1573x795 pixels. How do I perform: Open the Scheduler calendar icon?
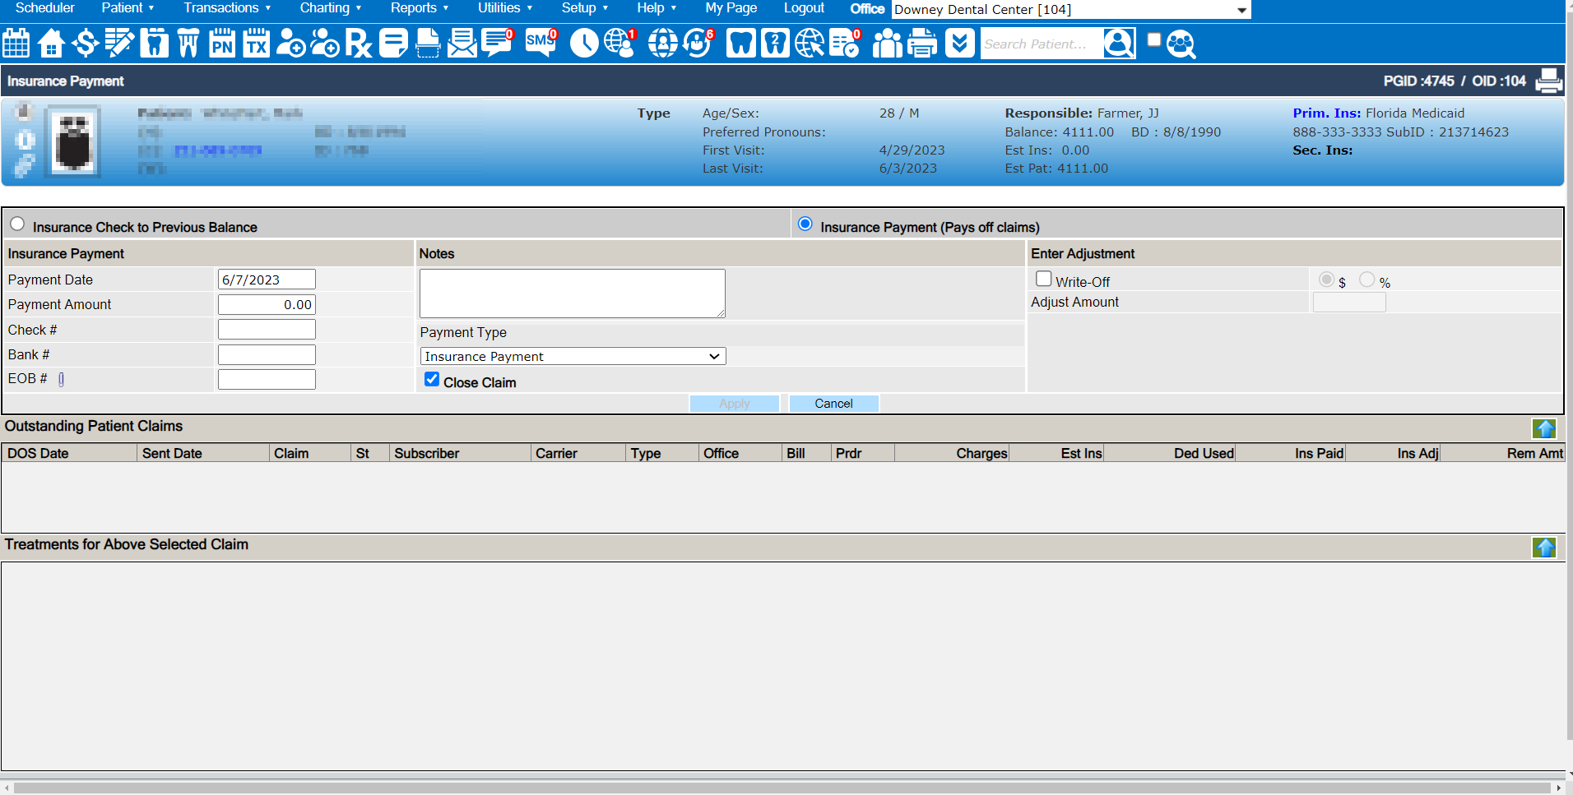pos(16,43)
